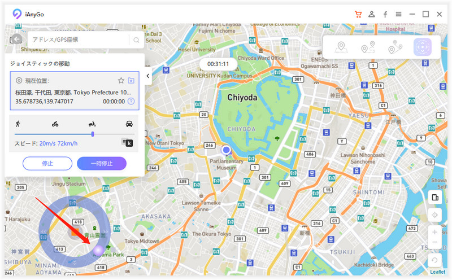The image size is (452, 280).
Task: Select the multi-spot movement mode icon
Action: click(x=395, y=47)
